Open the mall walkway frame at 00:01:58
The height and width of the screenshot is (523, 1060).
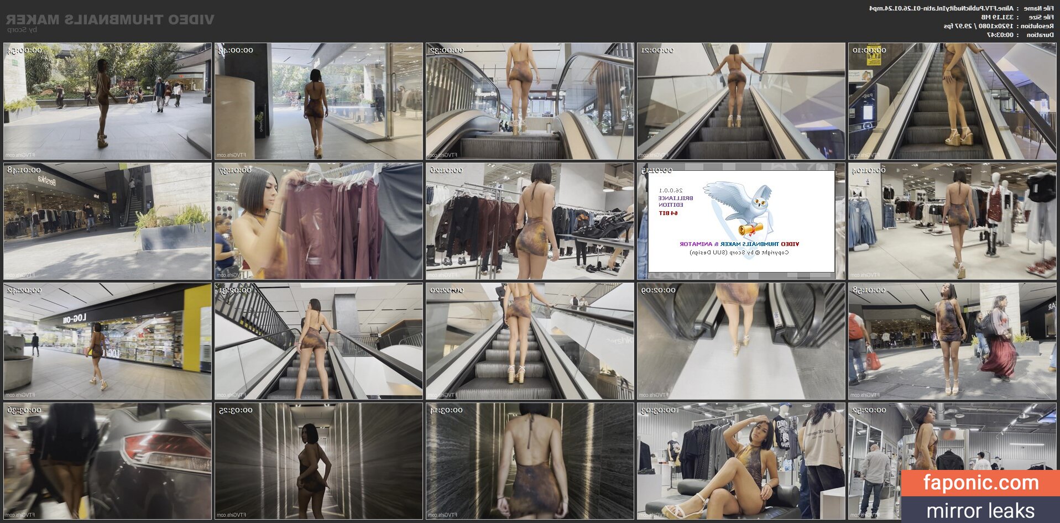point(952,341)
